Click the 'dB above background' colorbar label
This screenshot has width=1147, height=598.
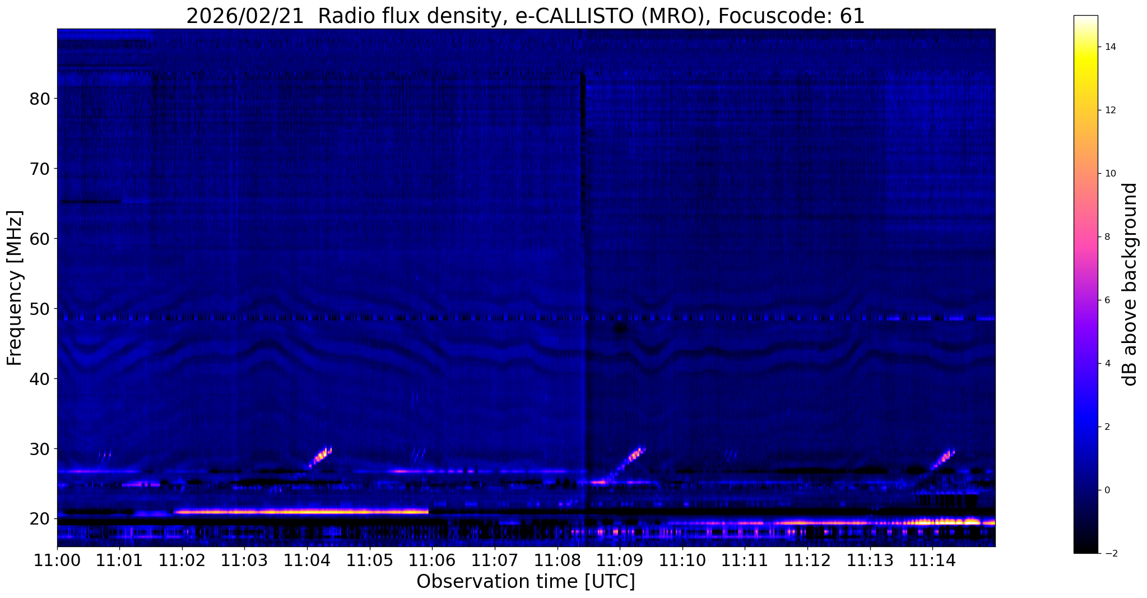click(1130, 284)
